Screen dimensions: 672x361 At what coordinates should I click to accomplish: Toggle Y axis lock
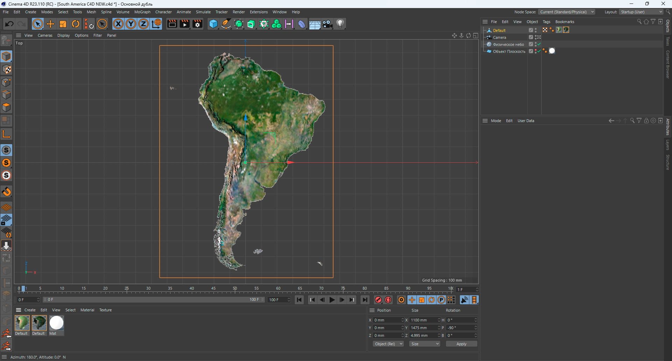point(131,24)
